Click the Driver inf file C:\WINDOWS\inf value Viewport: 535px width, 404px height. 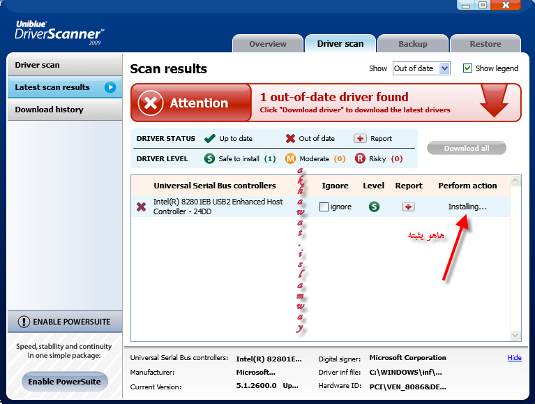coord(405,373)
